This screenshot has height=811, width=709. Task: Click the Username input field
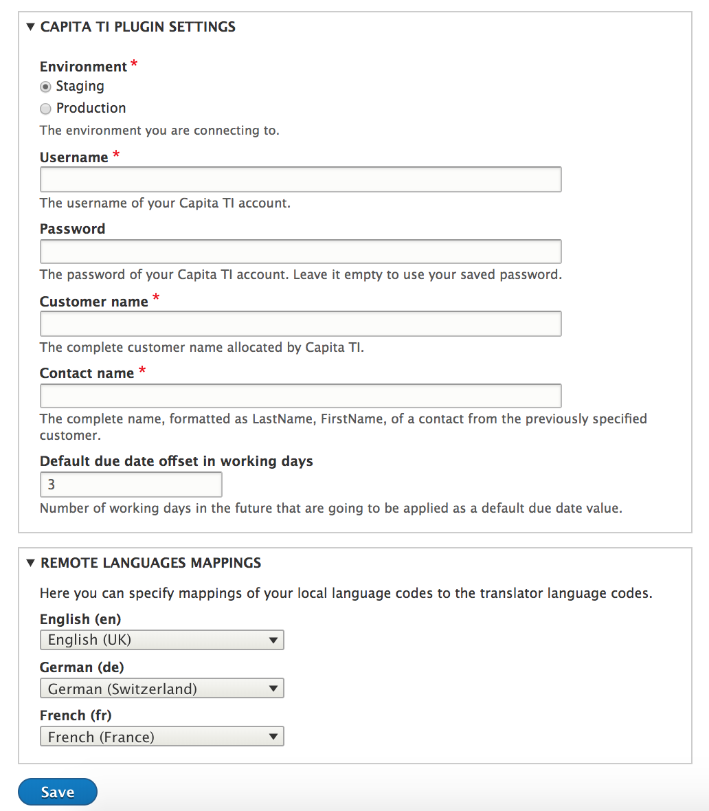click(x=300, y=179)
